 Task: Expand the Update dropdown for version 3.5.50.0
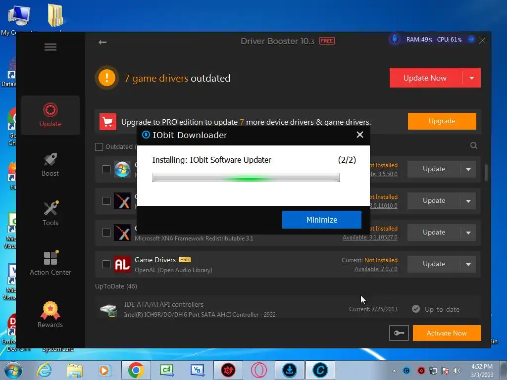point(468,169)
